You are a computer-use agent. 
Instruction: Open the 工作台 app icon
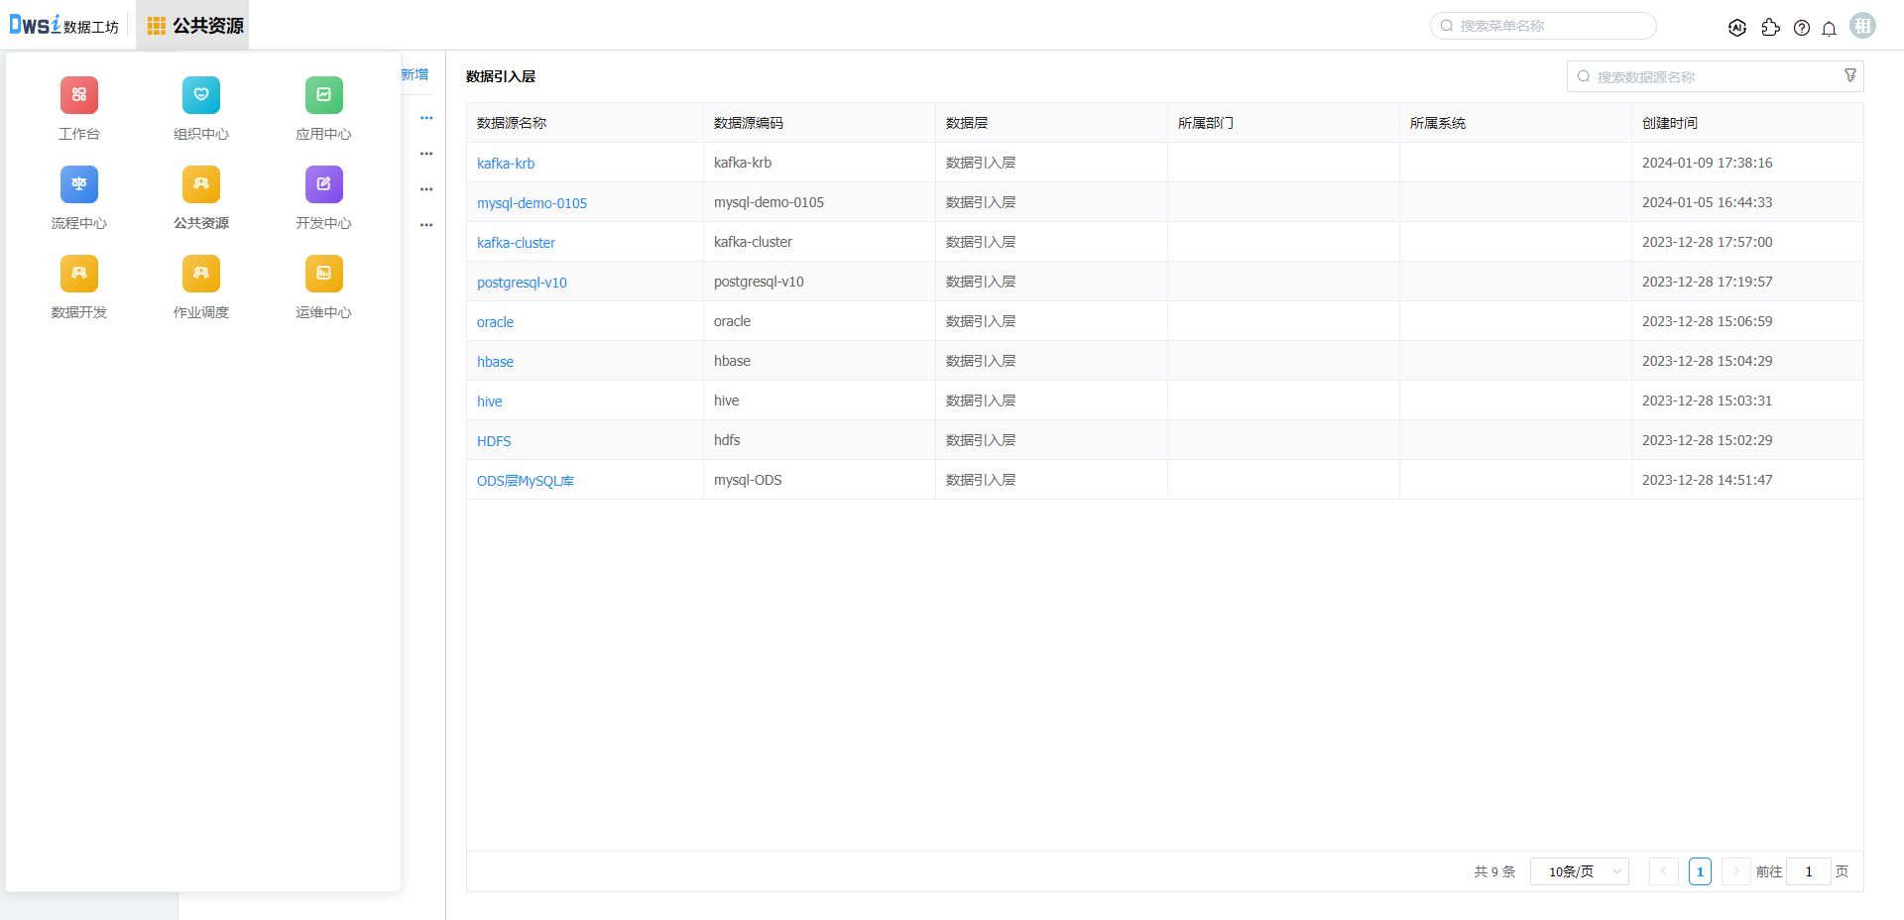(79, 96)
